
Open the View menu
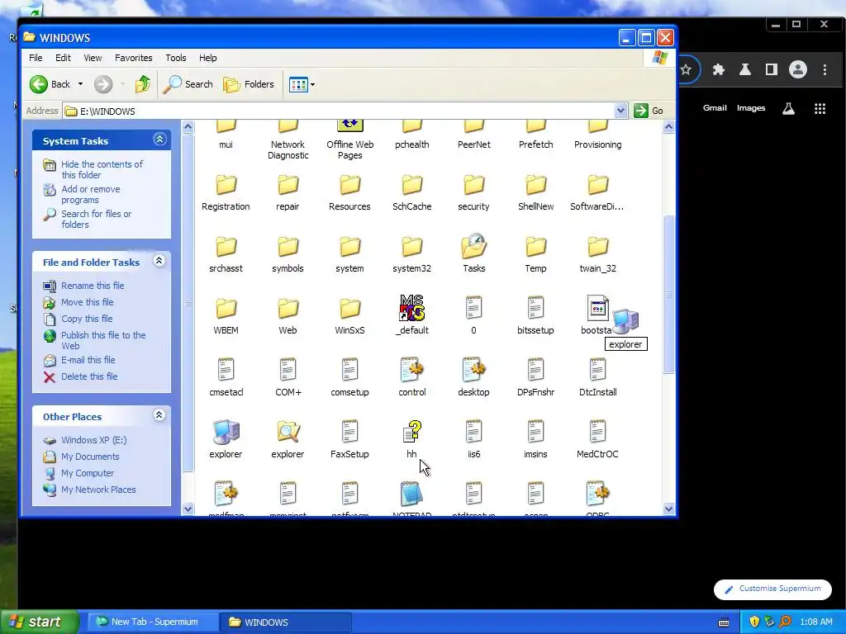(x=93, y=58)
